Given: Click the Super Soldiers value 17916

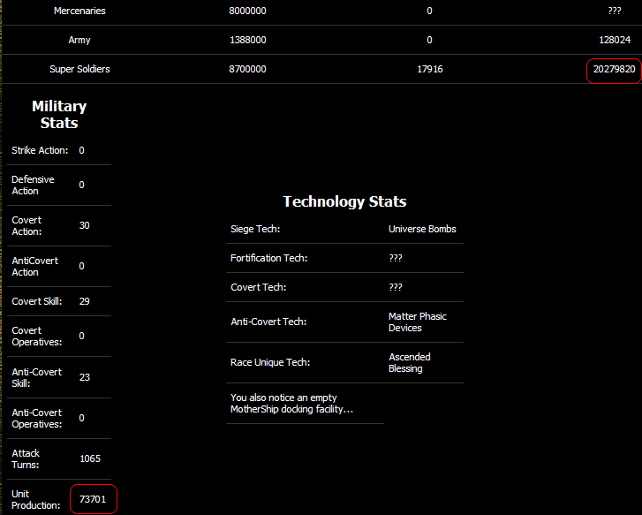Looking at the screenshot, I should (x=429, y=69).
